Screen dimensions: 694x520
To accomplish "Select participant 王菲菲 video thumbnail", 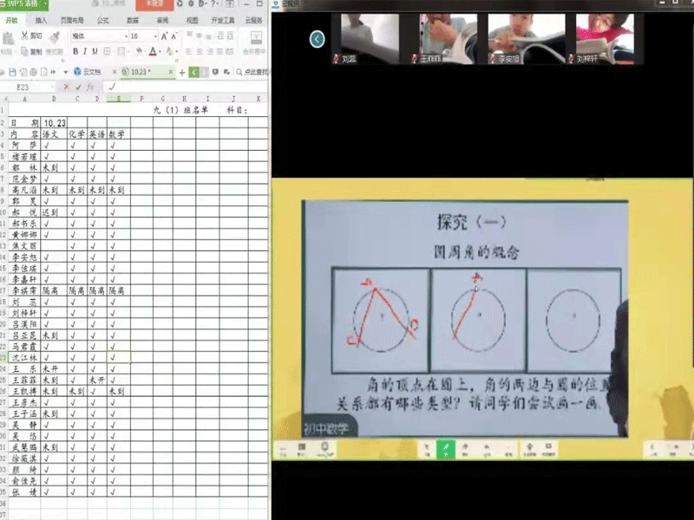I will pos(448,39).
